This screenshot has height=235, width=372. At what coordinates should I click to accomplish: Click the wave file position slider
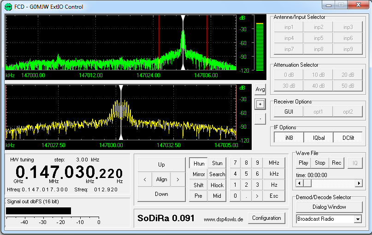[307, 183]
